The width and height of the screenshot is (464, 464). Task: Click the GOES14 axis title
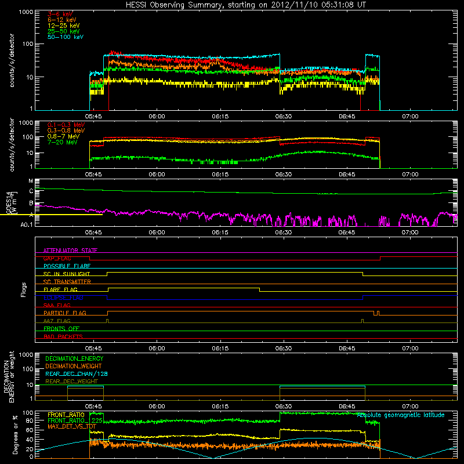[9, 202]
